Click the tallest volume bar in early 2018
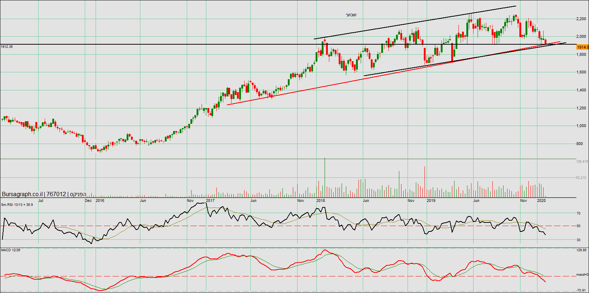This screenshot has height=293, width=589. pyautogui.click(x=325, y=177)
